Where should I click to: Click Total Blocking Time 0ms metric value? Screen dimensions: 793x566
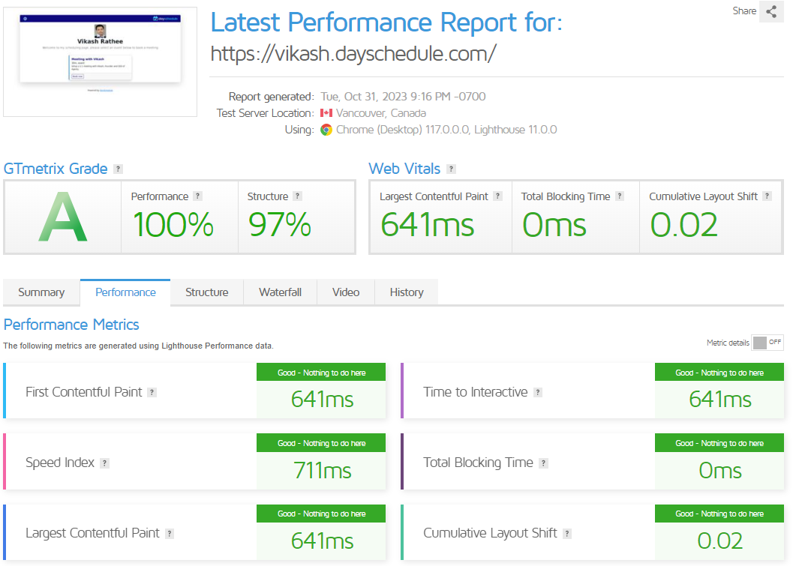[720, 471]
